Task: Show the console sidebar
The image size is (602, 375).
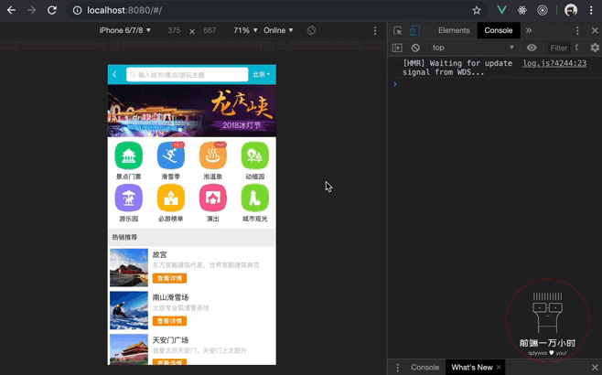Action: click(x=397, y=48)
